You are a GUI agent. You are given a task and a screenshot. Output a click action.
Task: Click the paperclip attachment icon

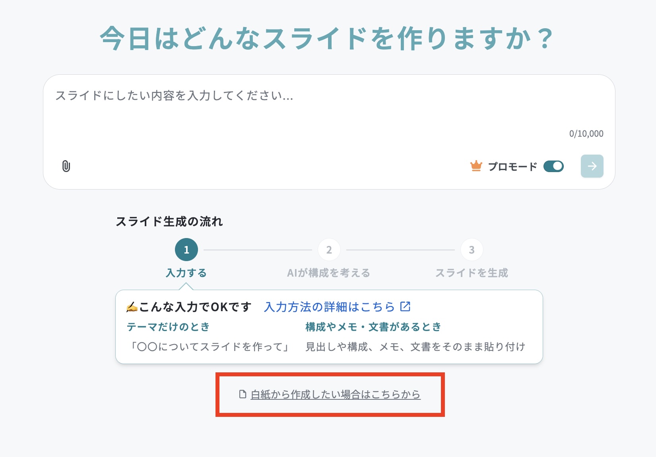click(66, 166)
